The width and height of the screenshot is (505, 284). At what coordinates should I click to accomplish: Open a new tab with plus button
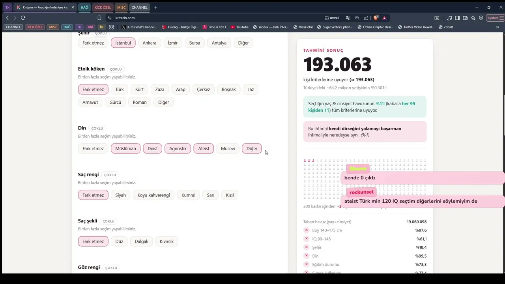(x=155, y=7)
